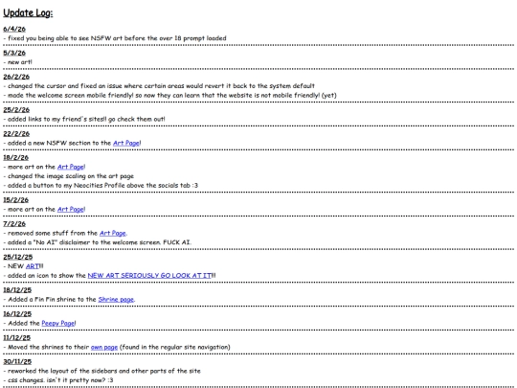Select the 22/2/26 date heading
Screen dimensions: 517x388
coord(16,133)
